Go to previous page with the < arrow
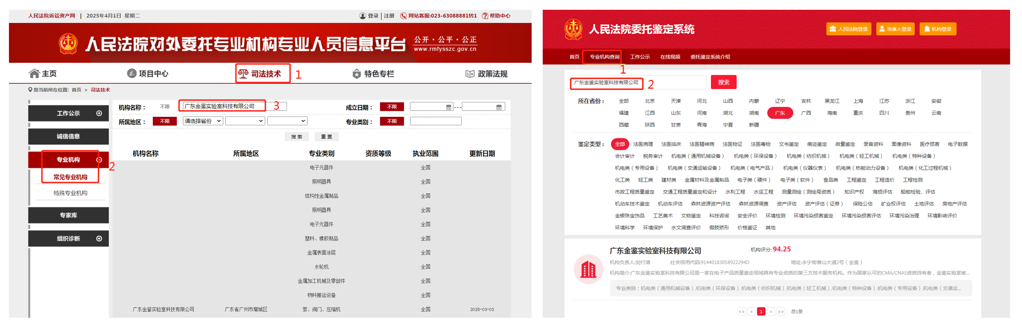 (x=751, y=312)
